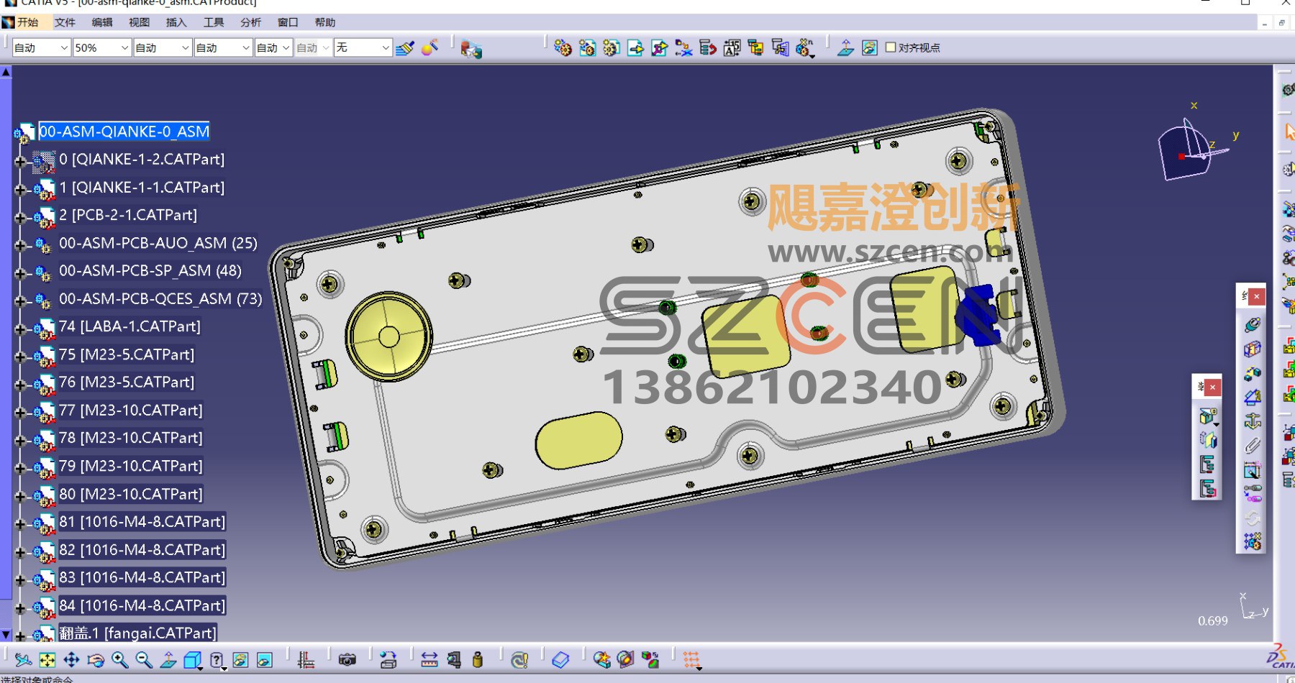The width and height of the screenshot is (1295, 683).
Task: Select 81 [1016-M4-8.CATPart] in the tree
Action: pyautogui.click(x=142, y=522)
